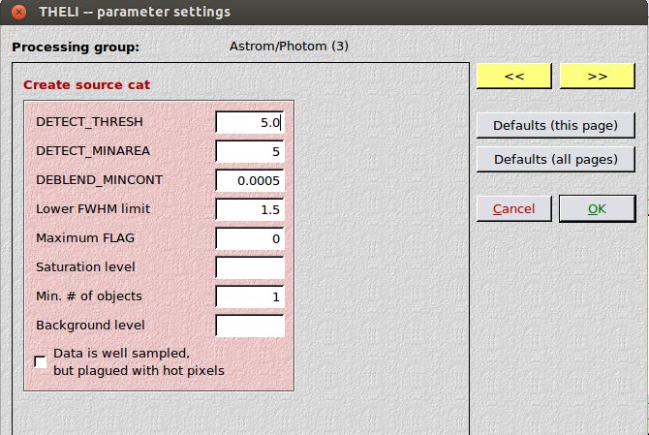
Task: Click the 'Min. # of objects' label
Action: [89, 295]
